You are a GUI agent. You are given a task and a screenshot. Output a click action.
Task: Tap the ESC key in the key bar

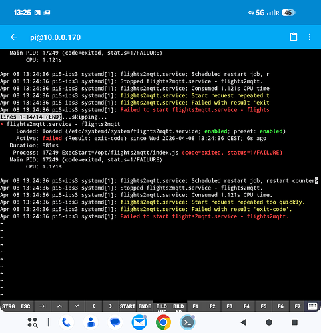point(25,306)
